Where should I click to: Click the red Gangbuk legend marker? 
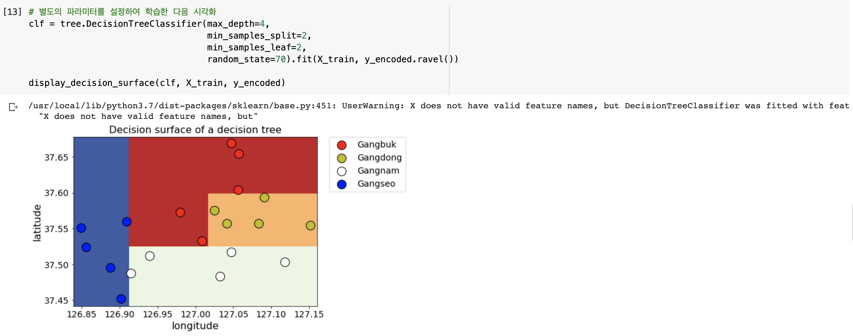[341, 145]
